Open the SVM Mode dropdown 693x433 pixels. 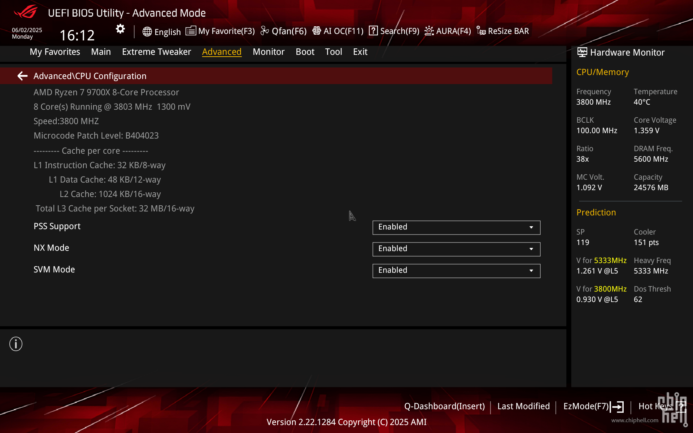456,271
